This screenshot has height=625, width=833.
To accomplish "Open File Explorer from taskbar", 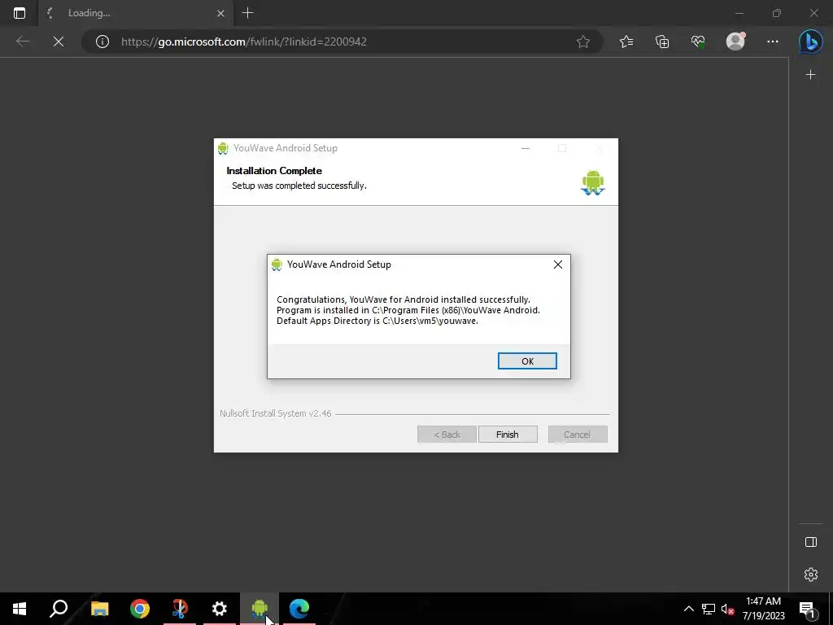I will tap(99, 609).
